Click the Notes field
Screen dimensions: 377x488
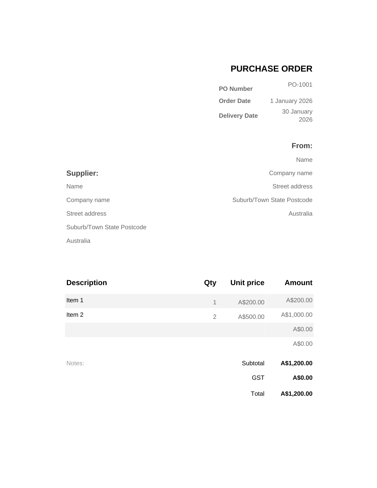(x=75, y=363)
